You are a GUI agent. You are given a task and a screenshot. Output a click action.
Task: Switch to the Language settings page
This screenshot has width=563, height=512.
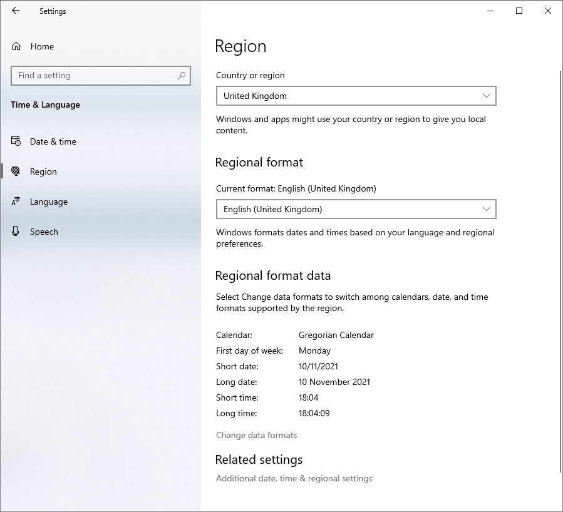[49, 202]
